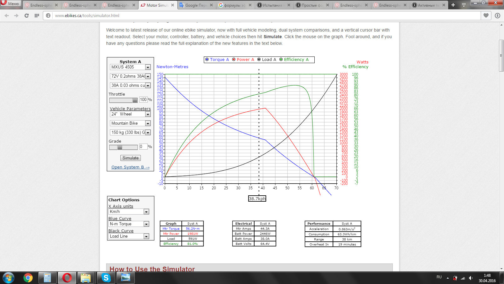This screenshot has height=284, width=504.
Task: Open a new tab with plus icon
Action: click(x=453, y=5)
